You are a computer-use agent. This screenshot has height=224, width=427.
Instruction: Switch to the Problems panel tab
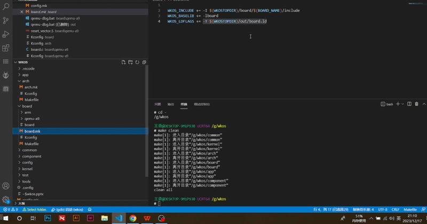tap(157, 104)
